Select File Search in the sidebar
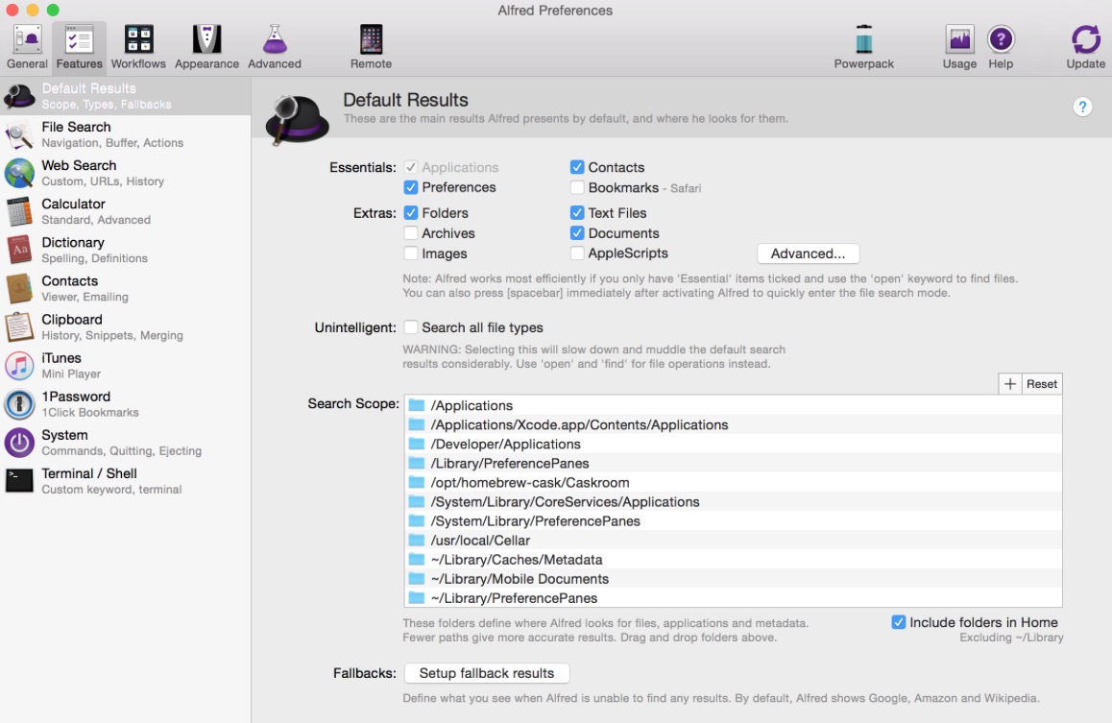Screen dimensions: 1112x723 click(x=126, y=134)
